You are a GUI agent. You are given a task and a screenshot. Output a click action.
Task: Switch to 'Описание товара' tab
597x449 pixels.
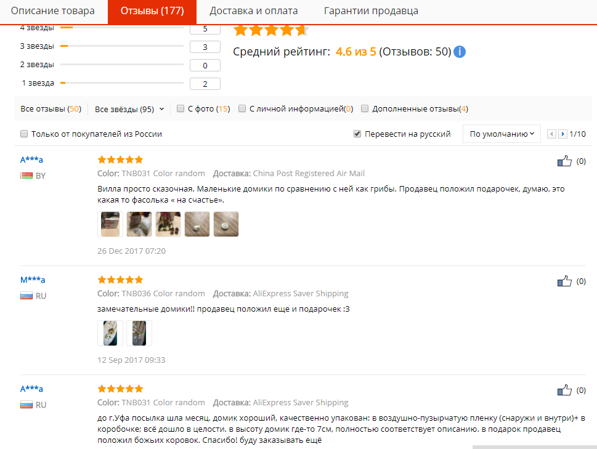(x=53, y=11)
